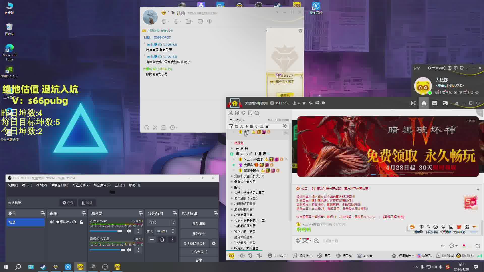Toggle visibility eye on the 音频输出 source
Viewport: 484px width, 272px height.
pos(74,222)
